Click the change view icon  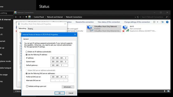tap(154, 22)
